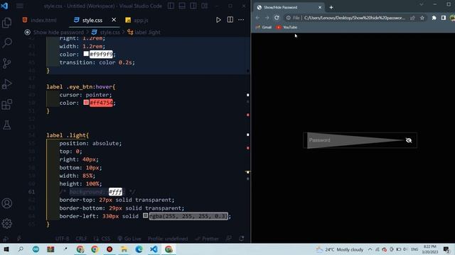This screenshot has width=455, height=255.
Task: Click the style.css breadcrumb
Action: point(109,32)
